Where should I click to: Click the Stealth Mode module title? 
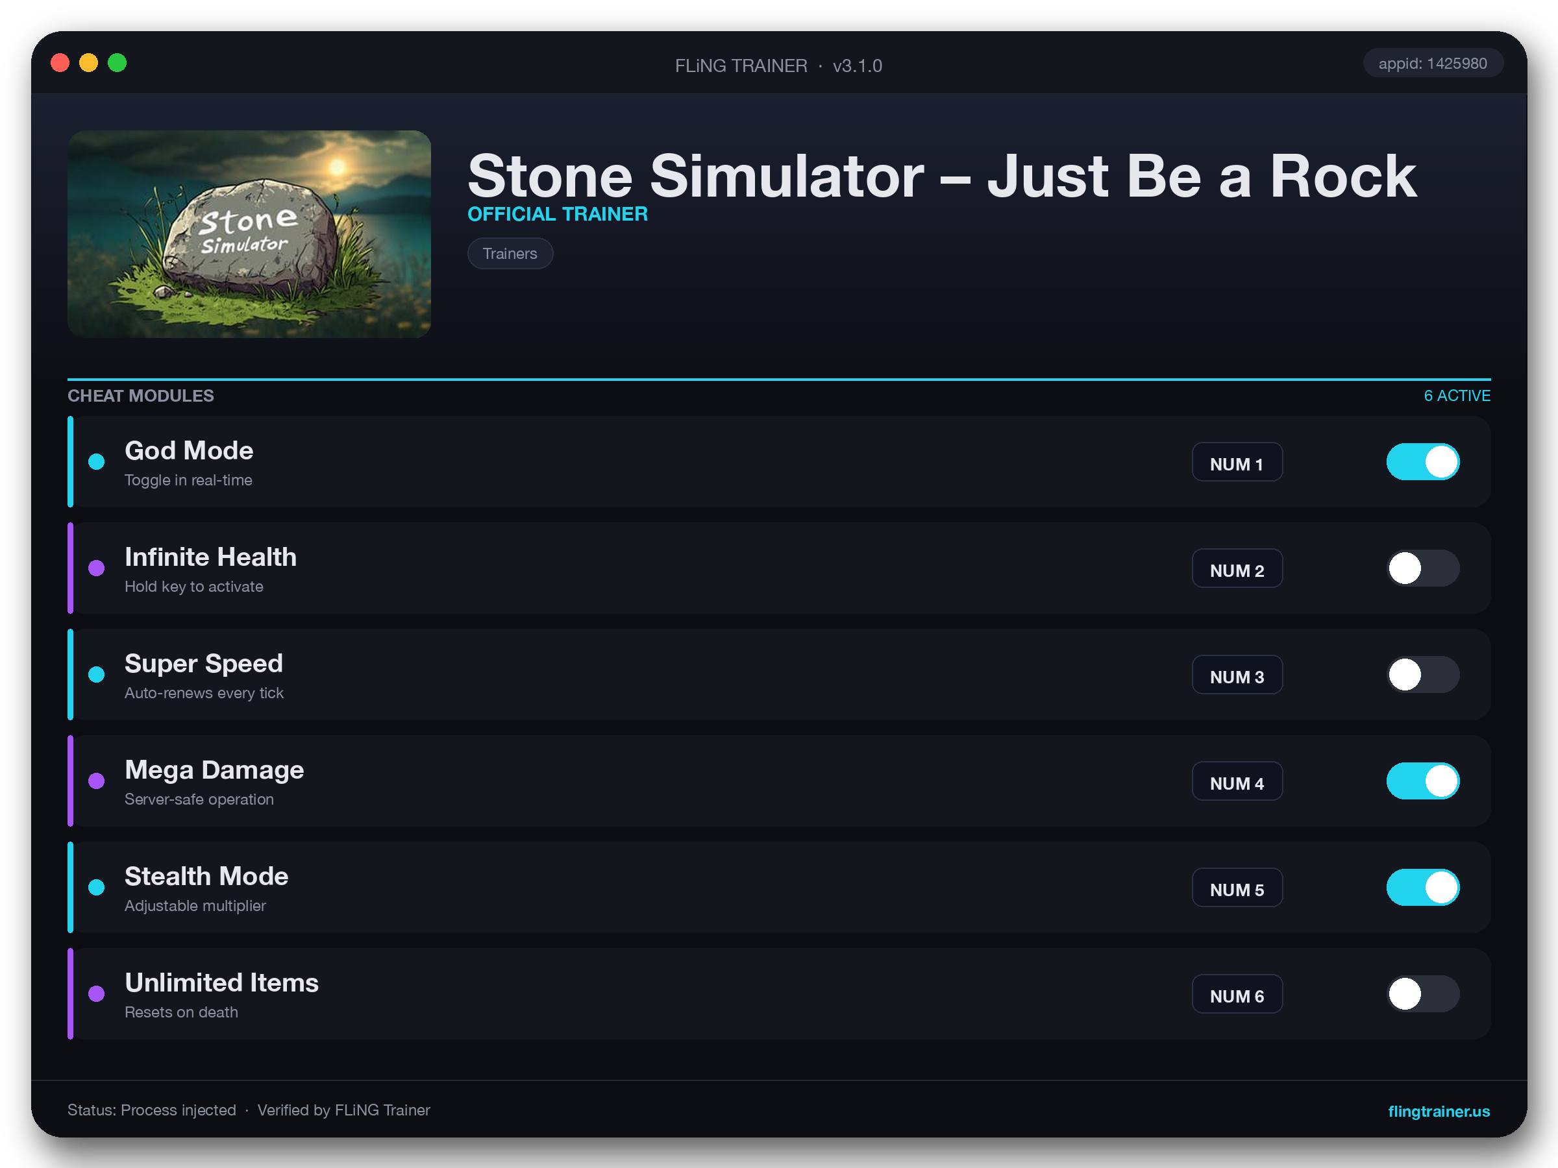[206, 876]
